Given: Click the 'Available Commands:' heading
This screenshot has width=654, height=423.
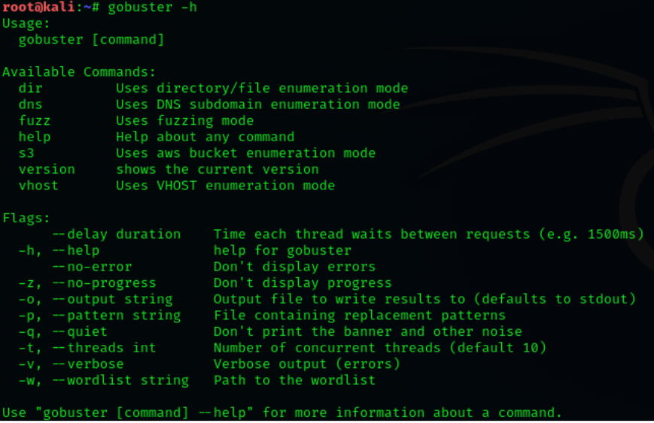Looking at the screenshot, I should pyautogui.click(x=79, y=72).
